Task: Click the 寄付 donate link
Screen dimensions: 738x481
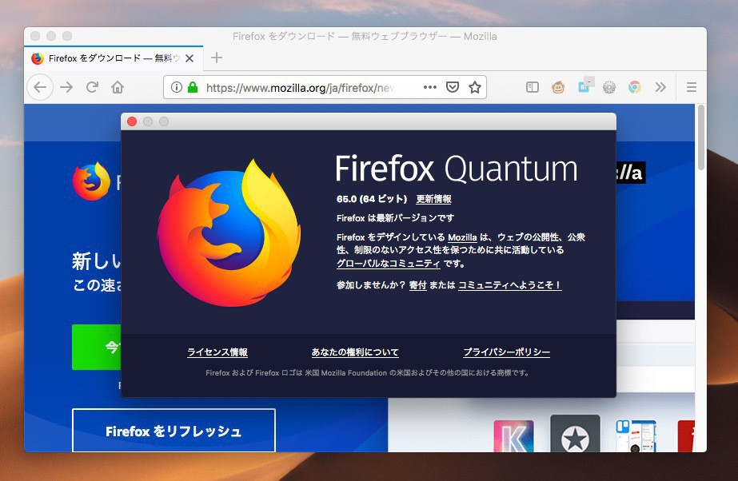Action: pyautogui.click(x=417, y=285)
